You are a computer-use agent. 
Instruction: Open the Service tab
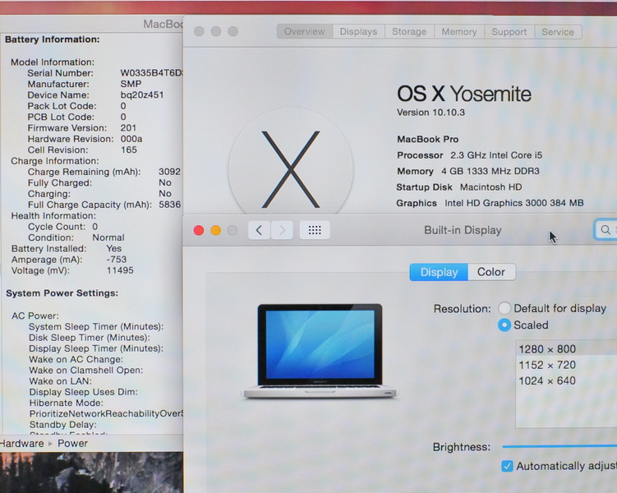[x=558, y=31]
